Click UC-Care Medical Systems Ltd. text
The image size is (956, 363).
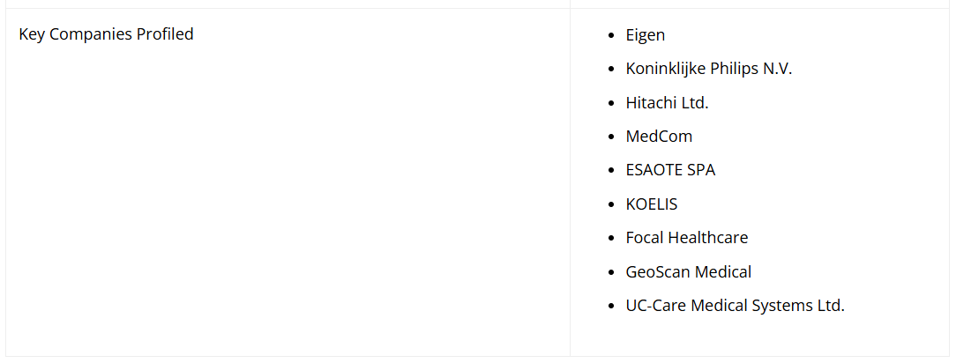[x=736, y=306]
